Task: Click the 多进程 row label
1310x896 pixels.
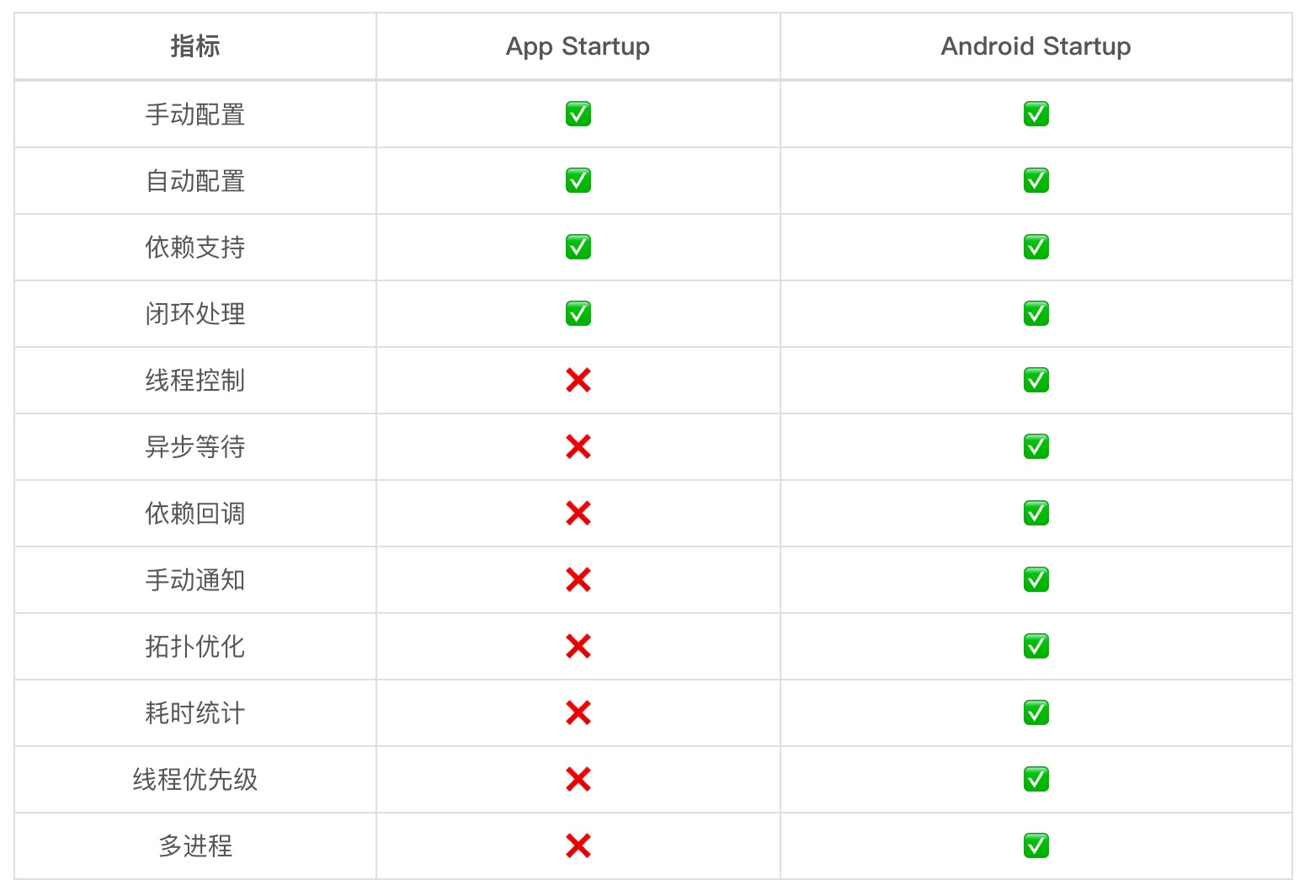Action: 195,845
